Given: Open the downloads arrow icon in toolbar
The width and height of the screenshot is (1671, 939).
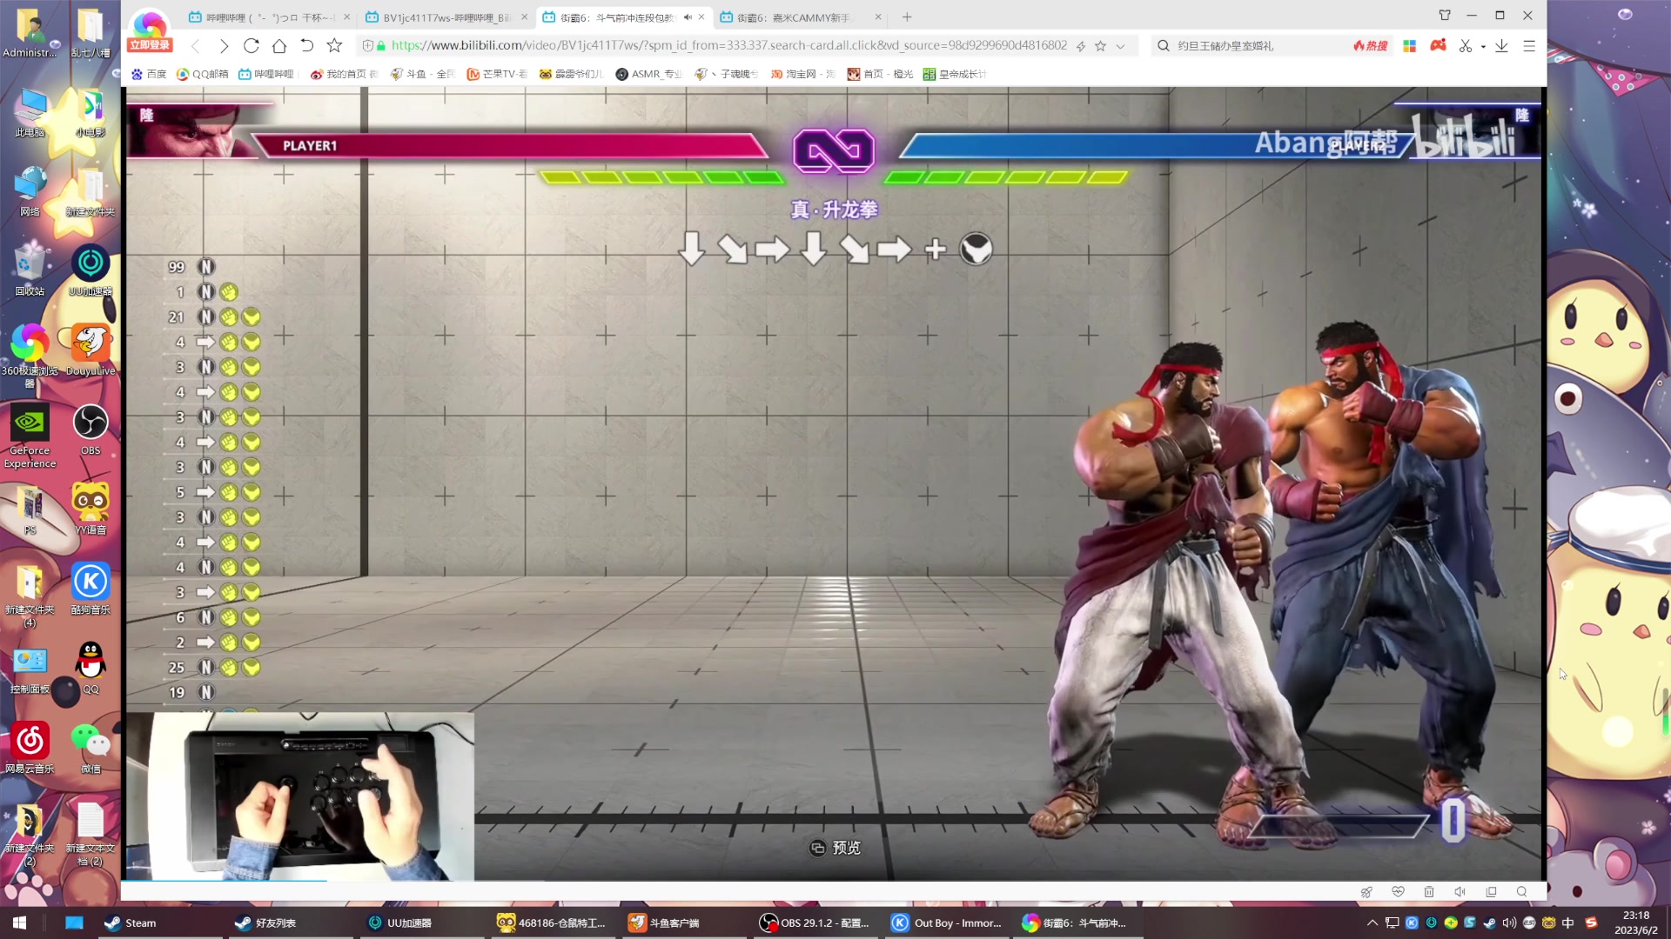Looking at the screenshot, I should pyautogui.click(x=1501, y=46).
